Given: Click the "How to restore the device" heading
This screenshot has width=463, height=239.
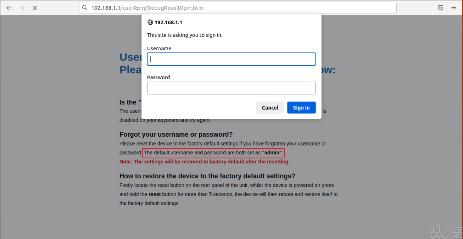Looking at the screenshot, I should (x=207, y=176).
